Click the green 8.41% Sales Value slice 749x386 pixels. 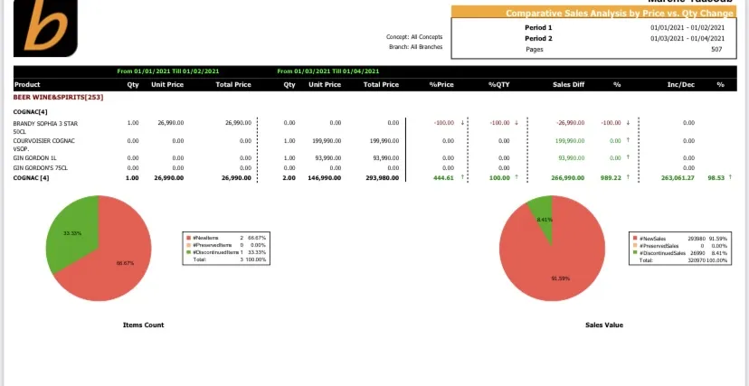pos(543,215)
